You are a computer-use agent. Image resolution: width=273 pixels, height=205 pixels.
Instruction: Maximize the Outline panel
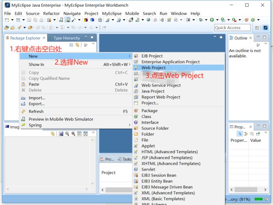[x=265, y=37]
